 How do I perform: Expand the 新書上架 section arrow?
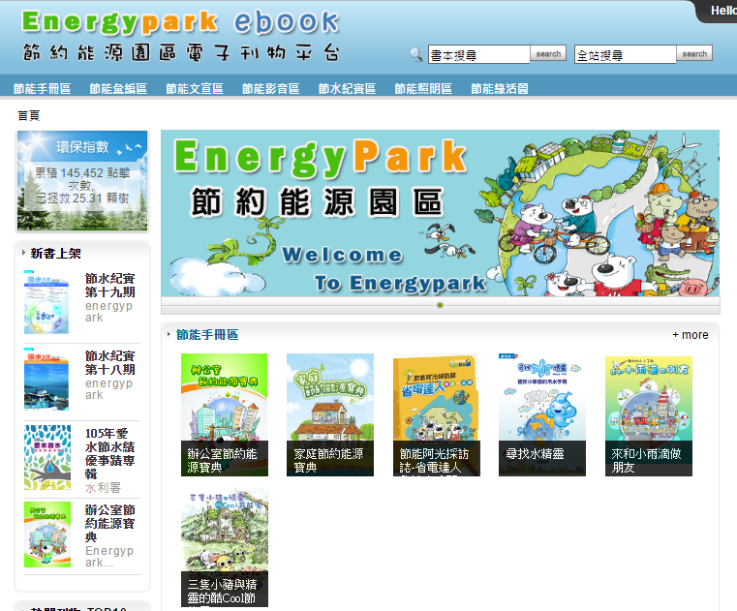pyautogui.click(x=23, y=253)
